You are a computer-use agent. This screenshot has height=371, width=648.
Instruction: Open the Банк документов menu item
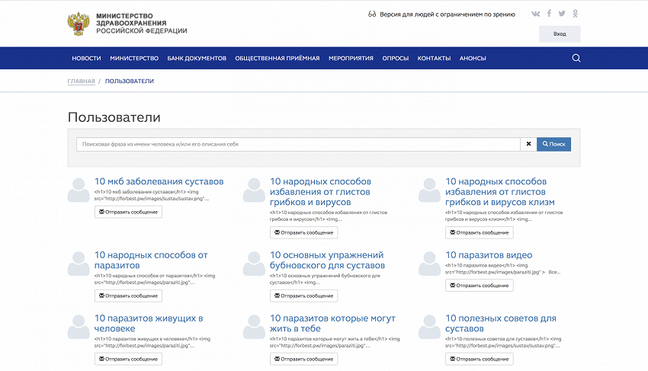pos(197,59)
